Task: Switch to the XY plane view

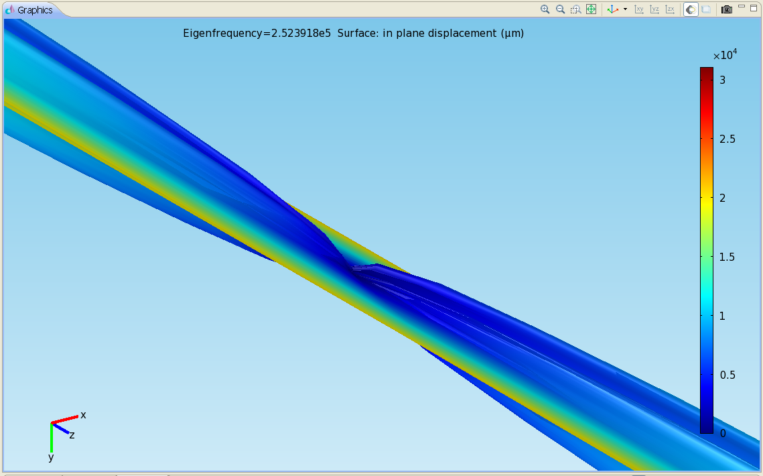Action: click(638, 9)
